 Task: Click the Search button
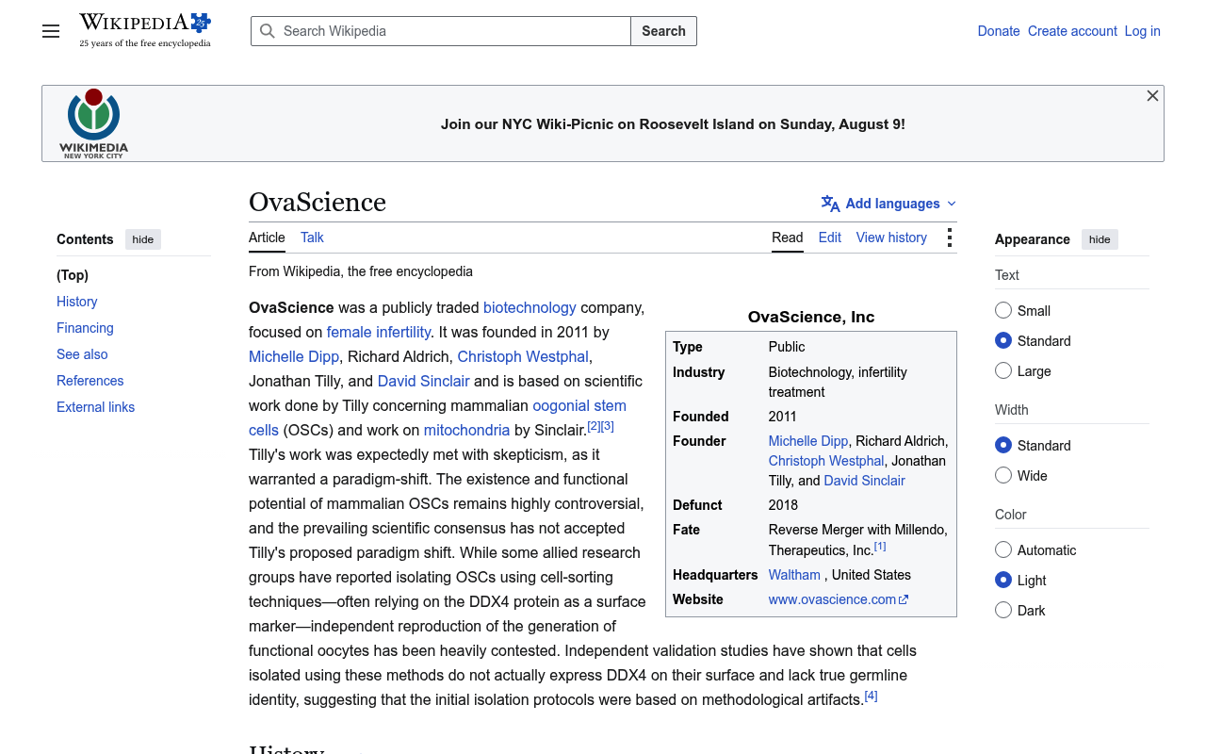click(x=663, y=31)
